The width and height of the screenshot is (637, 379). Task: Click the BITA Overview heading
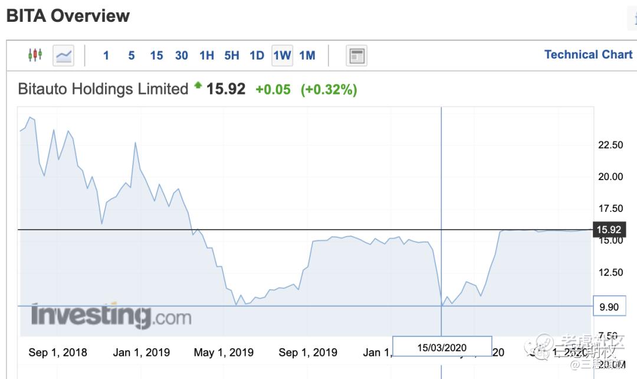click(x=68, y=16)
